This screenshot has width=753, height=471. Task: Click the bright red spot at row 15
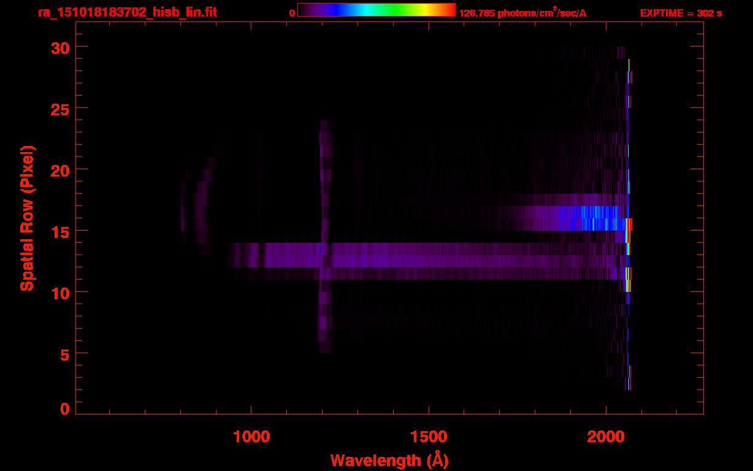pyautogui.click(x=629, y=224)
